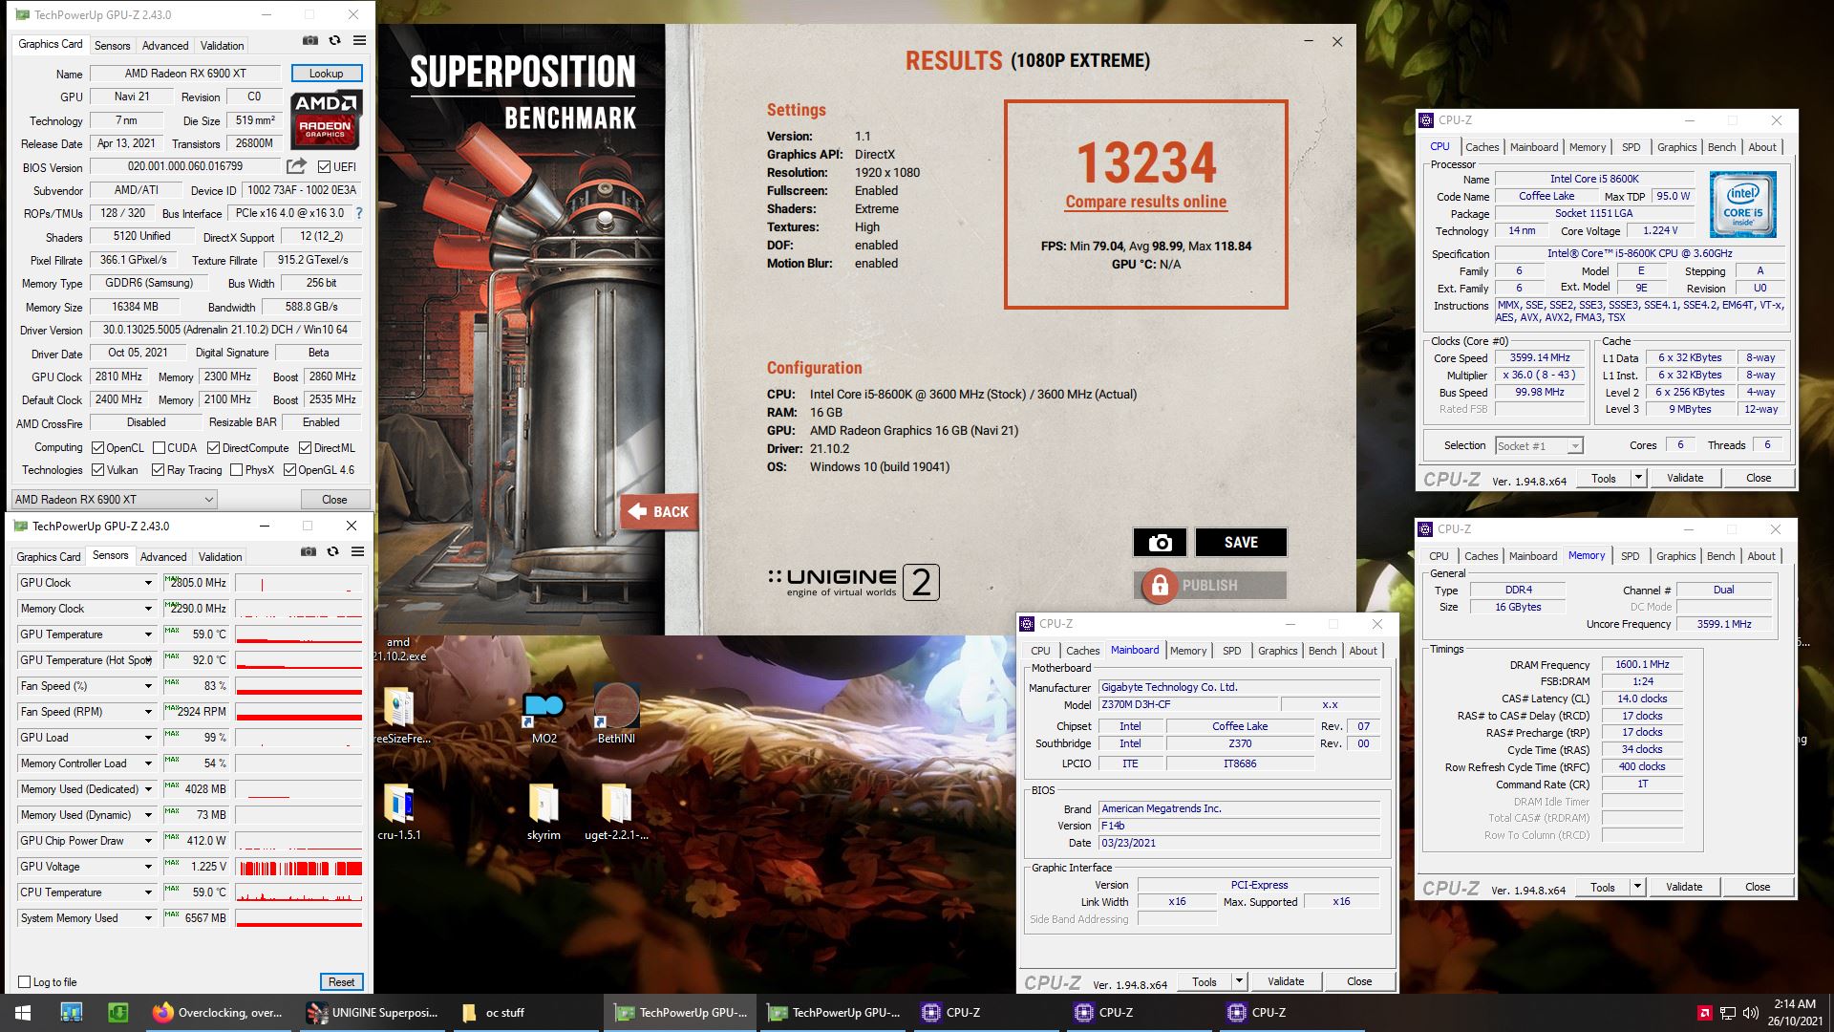The image size is (1834, 1032).
Task: Switch to the Bench tab in the CPU-Z Mainboard window
Action: pyautogui.click(x=1322, y=651)
